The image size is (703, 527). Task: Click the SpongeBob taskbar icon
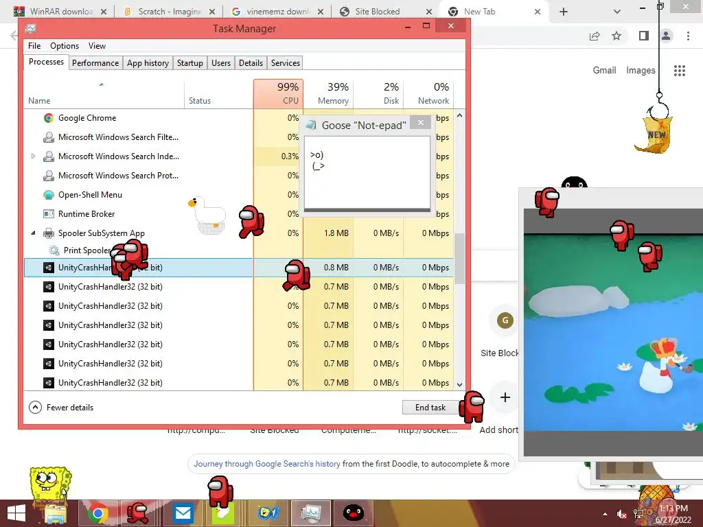click(x=268, y=513)
